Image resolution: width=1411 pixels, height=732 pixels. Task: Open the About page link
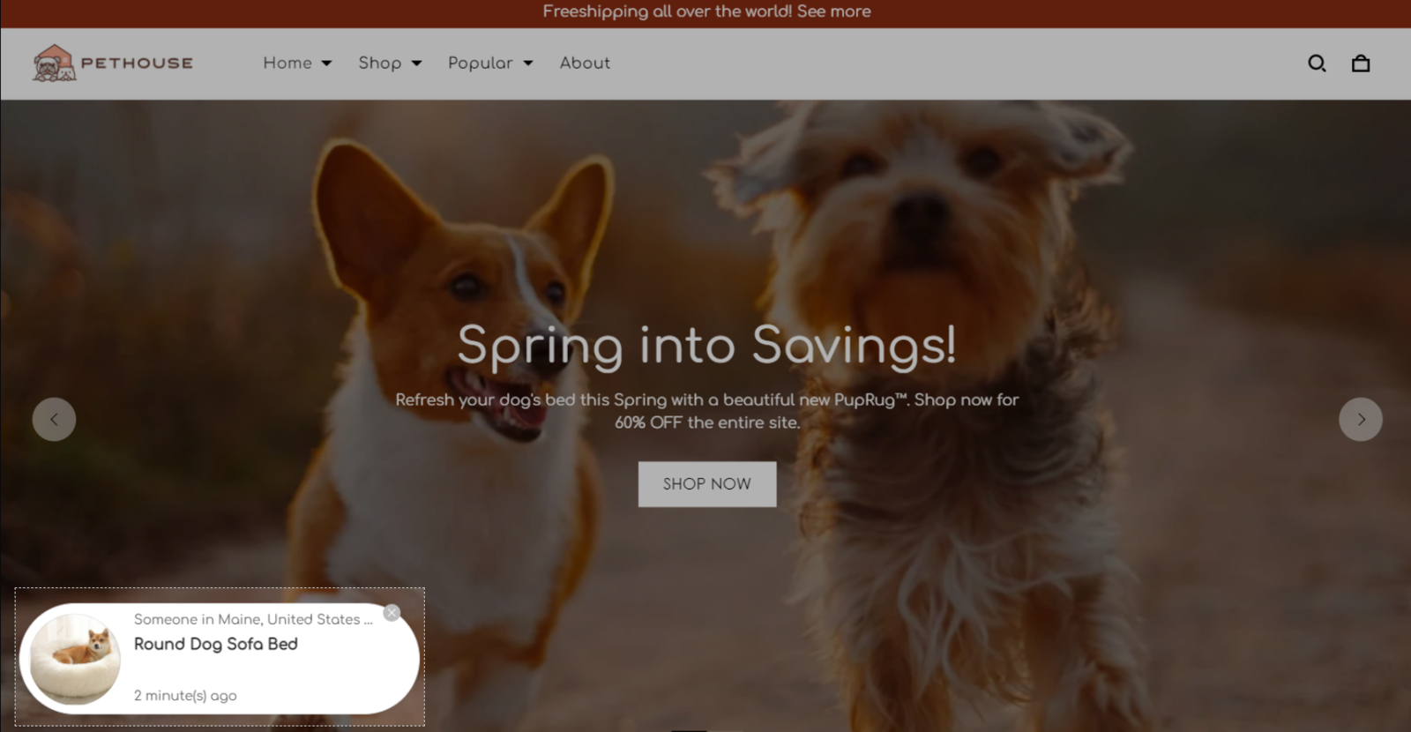coord(585,63)
